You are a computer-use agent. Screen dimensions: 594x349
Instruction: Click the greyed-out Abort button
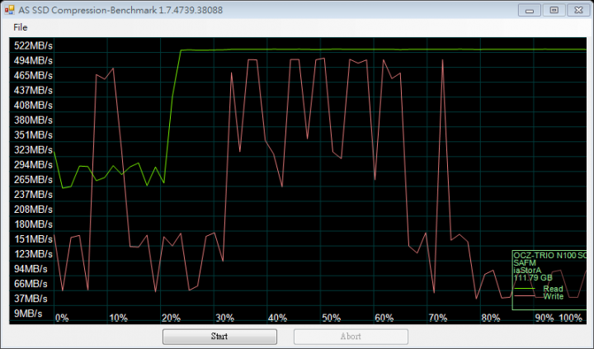(351, 337)
